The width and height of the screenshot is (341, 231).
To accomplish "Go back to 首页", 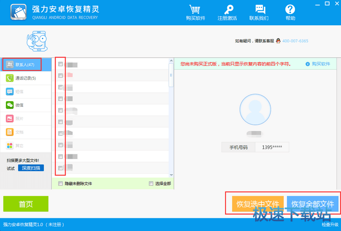I will point(26,204).
